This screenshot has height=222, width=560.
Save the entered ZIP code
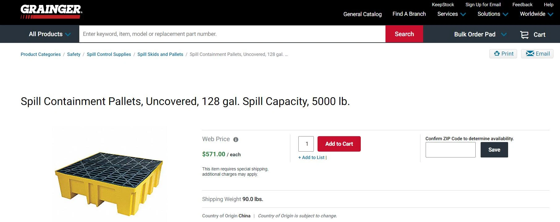[x=494, y=150]
